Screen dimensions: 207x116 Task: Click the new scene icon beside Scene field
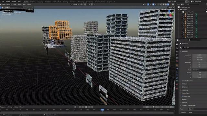(x=186, y=1)
